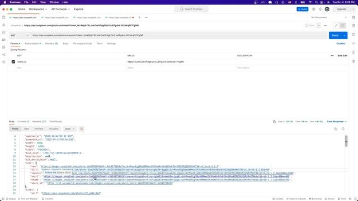Open comments icon in right sidebar

click(x=354, y=35)
